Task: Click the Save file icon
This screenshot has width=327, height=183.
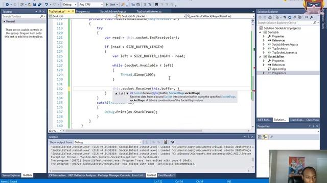Action: [35, 5]
